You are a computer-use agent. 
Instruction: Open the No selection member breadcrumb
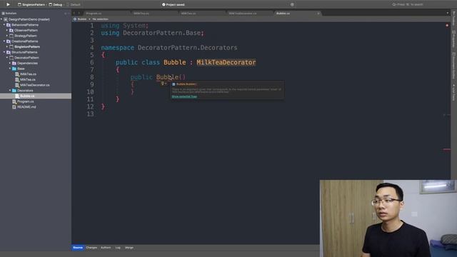point(100,19)
